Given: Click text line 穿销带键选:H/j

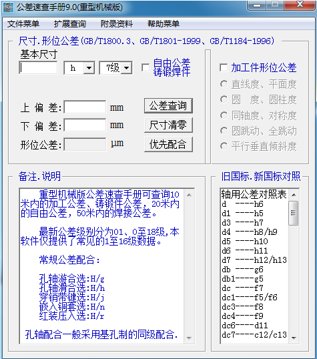Looking at the screenshot, I should pos(72,298).
